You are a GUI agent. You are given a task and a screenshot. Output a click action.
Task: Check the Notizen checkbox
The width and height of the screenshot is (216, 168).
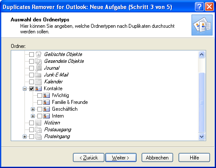[x=31, y=123]
